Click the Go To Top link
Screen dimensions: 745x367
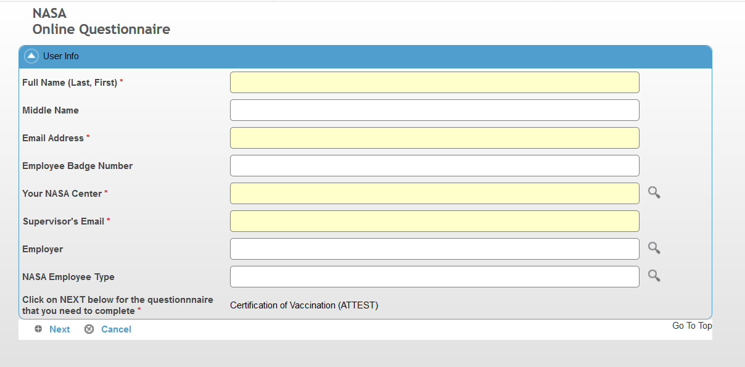(x=692, y=326)
